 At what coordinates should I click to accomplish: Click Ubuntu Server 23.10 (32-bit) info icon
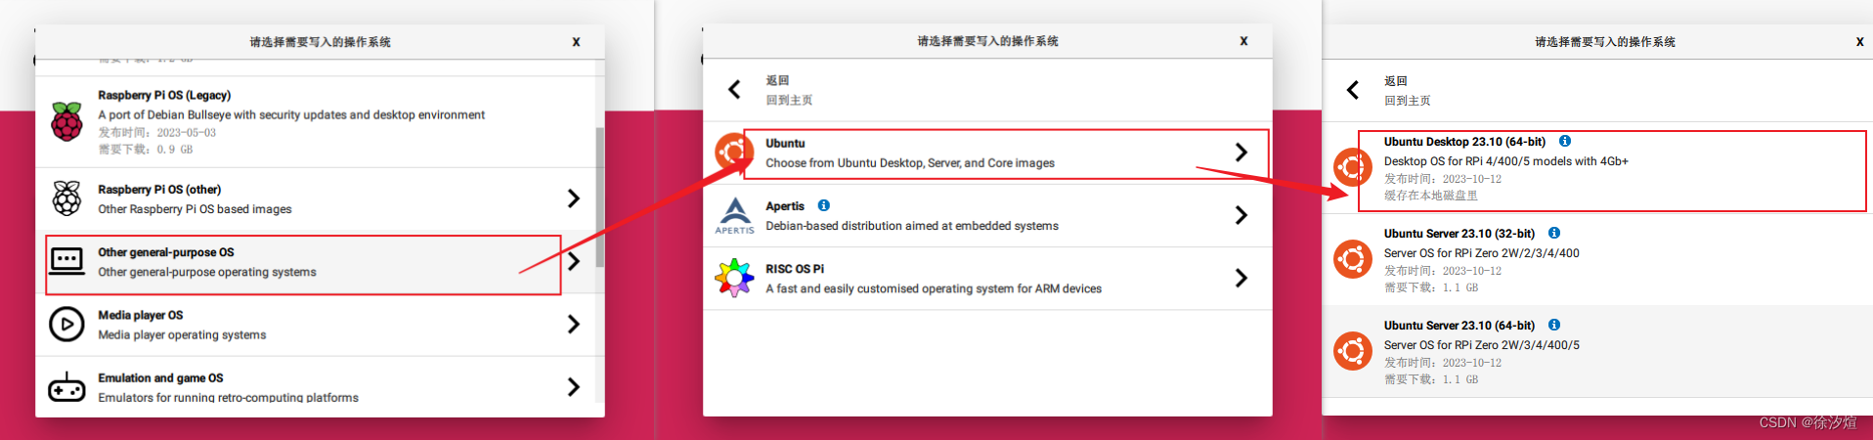tap(1554, 233)
